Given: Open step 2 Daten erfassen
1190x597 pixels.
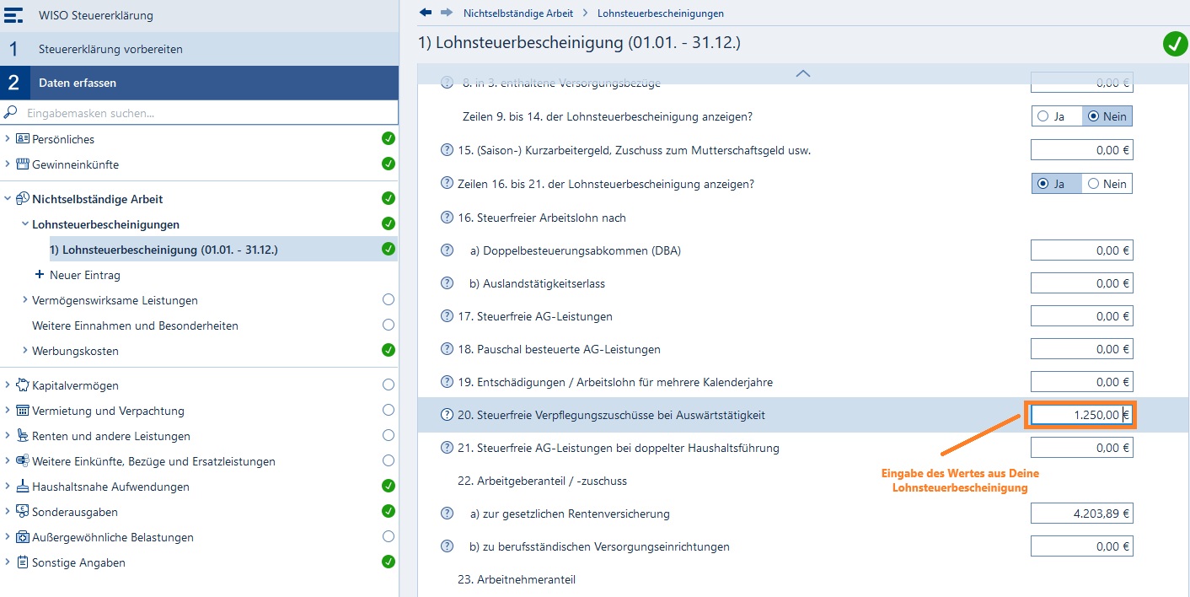Looking at the screenshot, I should pos(199,83).
